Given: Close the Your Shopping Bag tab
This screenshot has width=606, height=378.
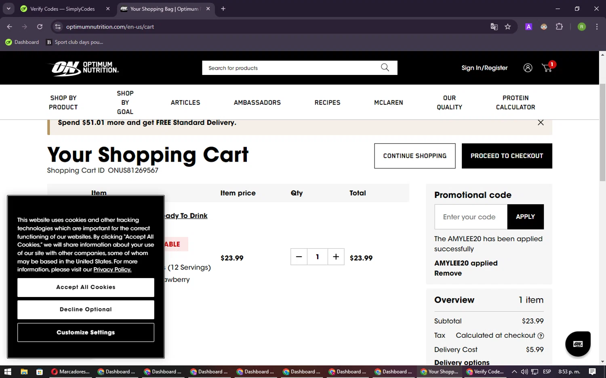Looking at the screenshot, I should click(208, 9).
